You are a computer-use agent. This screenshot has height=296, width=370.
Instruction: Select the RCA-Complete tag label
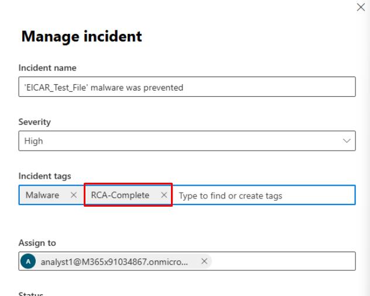point(120,196)
